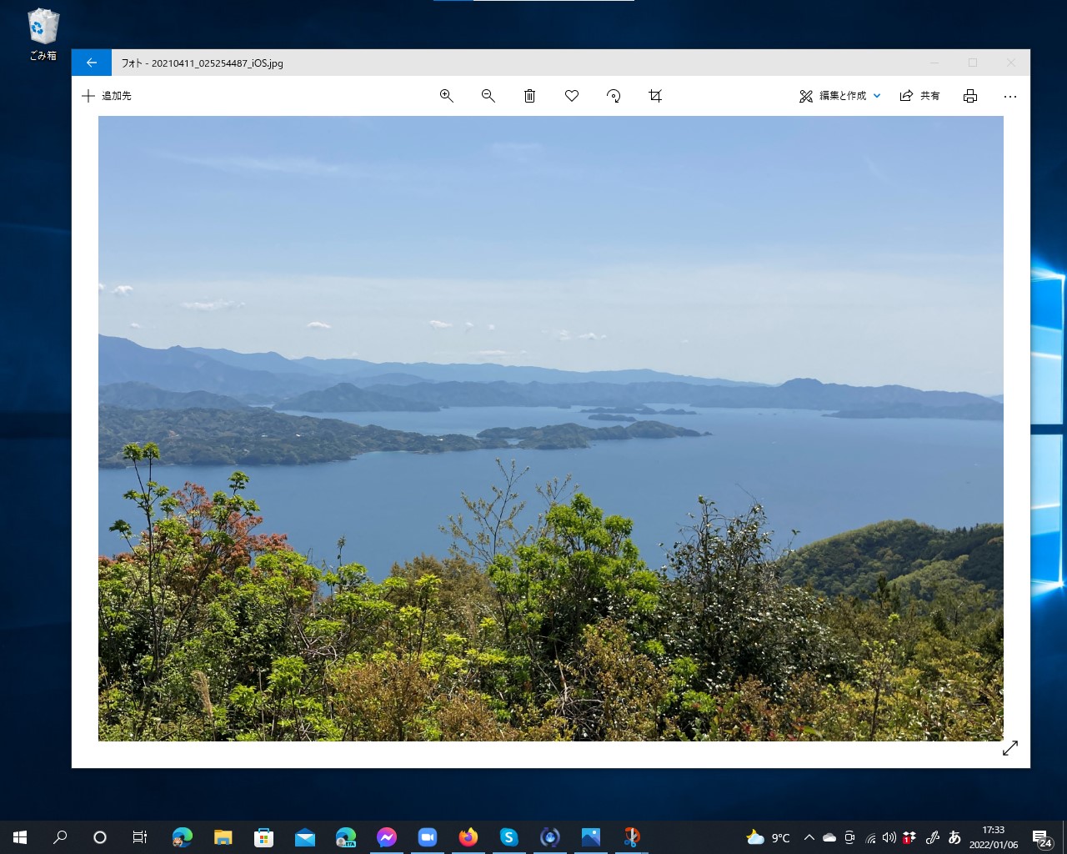Toggle the あ IME input mode indicator
This screenshot has width=1067, height=854.
(x=954, y=837)
